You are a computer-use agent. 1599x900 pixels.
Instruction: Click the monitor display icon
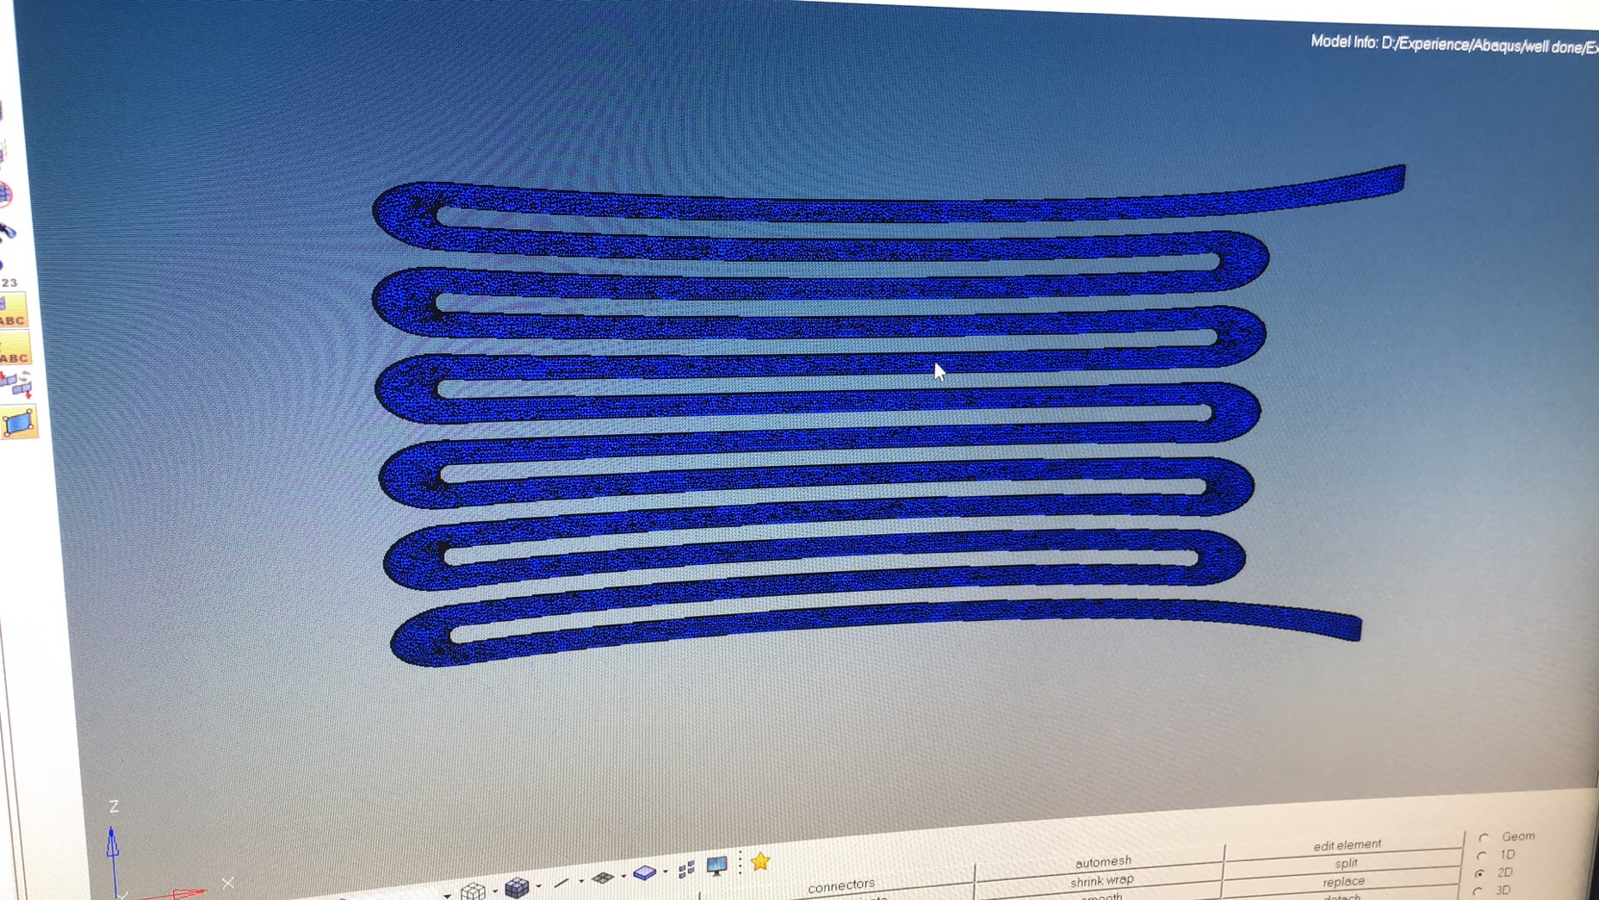[716, 866]
